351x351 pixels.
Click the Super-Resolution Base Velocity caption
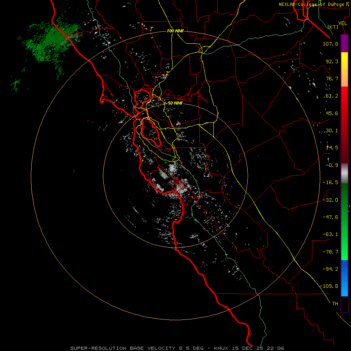[177, 348]
